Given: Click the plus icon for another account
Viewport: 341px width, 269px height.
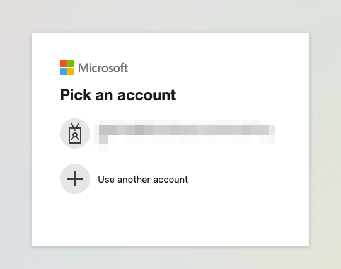Looking at the screenshot, I should point(75,179).
